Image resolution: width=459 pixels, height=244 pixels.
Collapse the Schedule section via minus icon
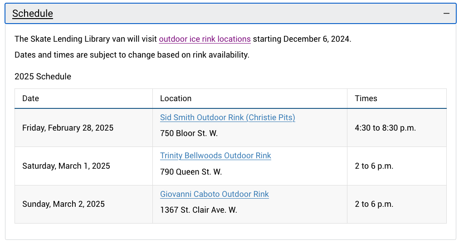446,14
